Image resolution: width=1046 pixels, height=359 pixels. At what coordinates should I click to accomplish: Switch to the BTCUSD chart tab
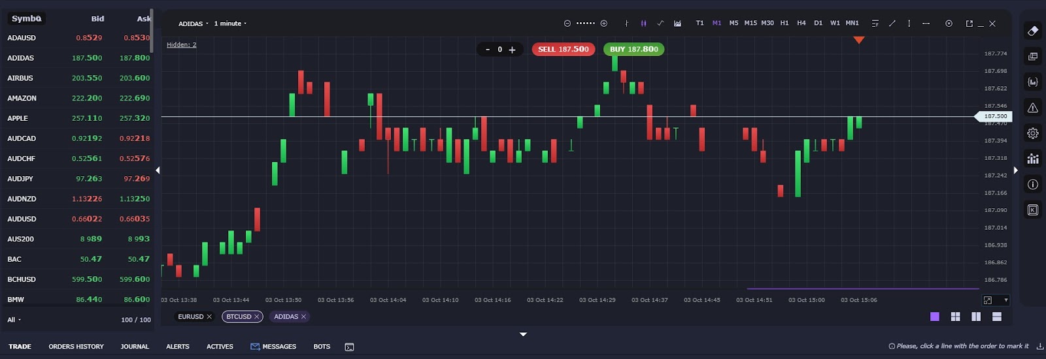tap(242, 317)
